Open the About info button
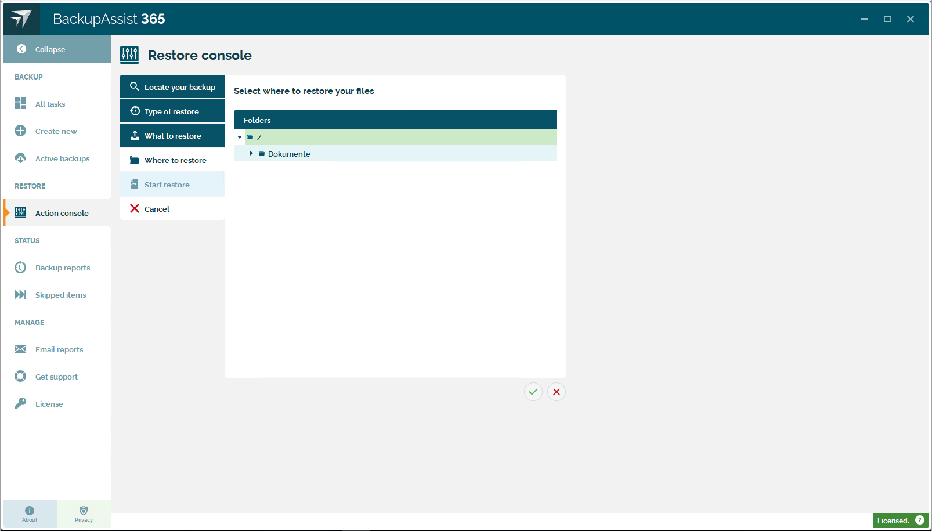Image resolution: width=932 pixels, height=531 pixels. pos(30,514)
